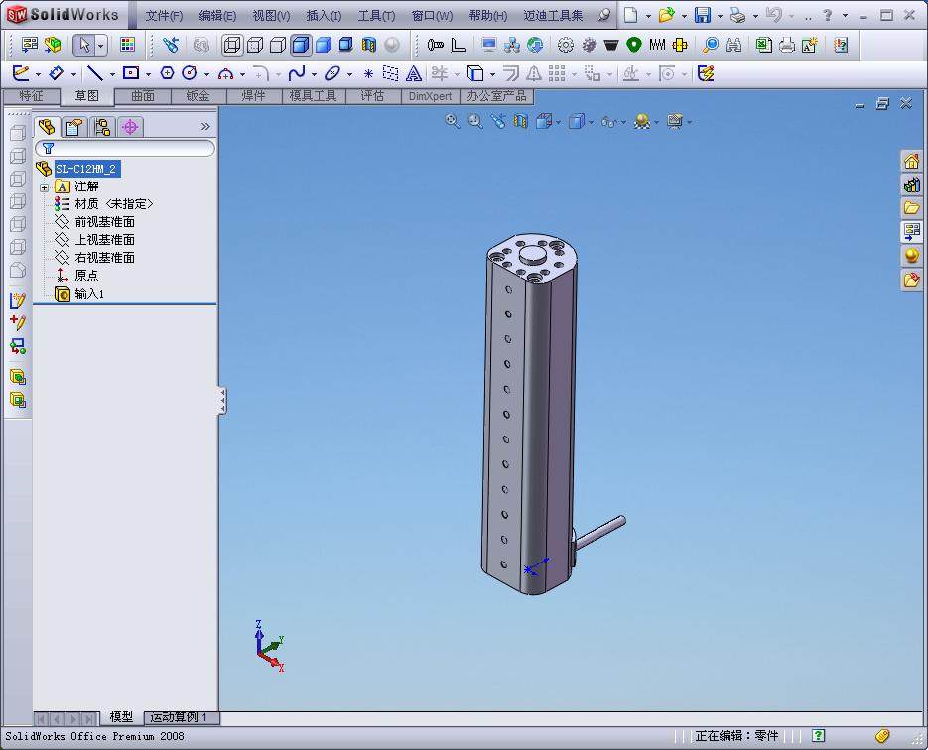Open the PropertyManager tab

[x=75, y=127]
